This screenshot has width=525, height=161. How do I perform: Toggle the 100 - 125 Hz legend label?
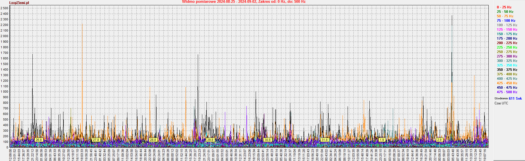(507, 25)
